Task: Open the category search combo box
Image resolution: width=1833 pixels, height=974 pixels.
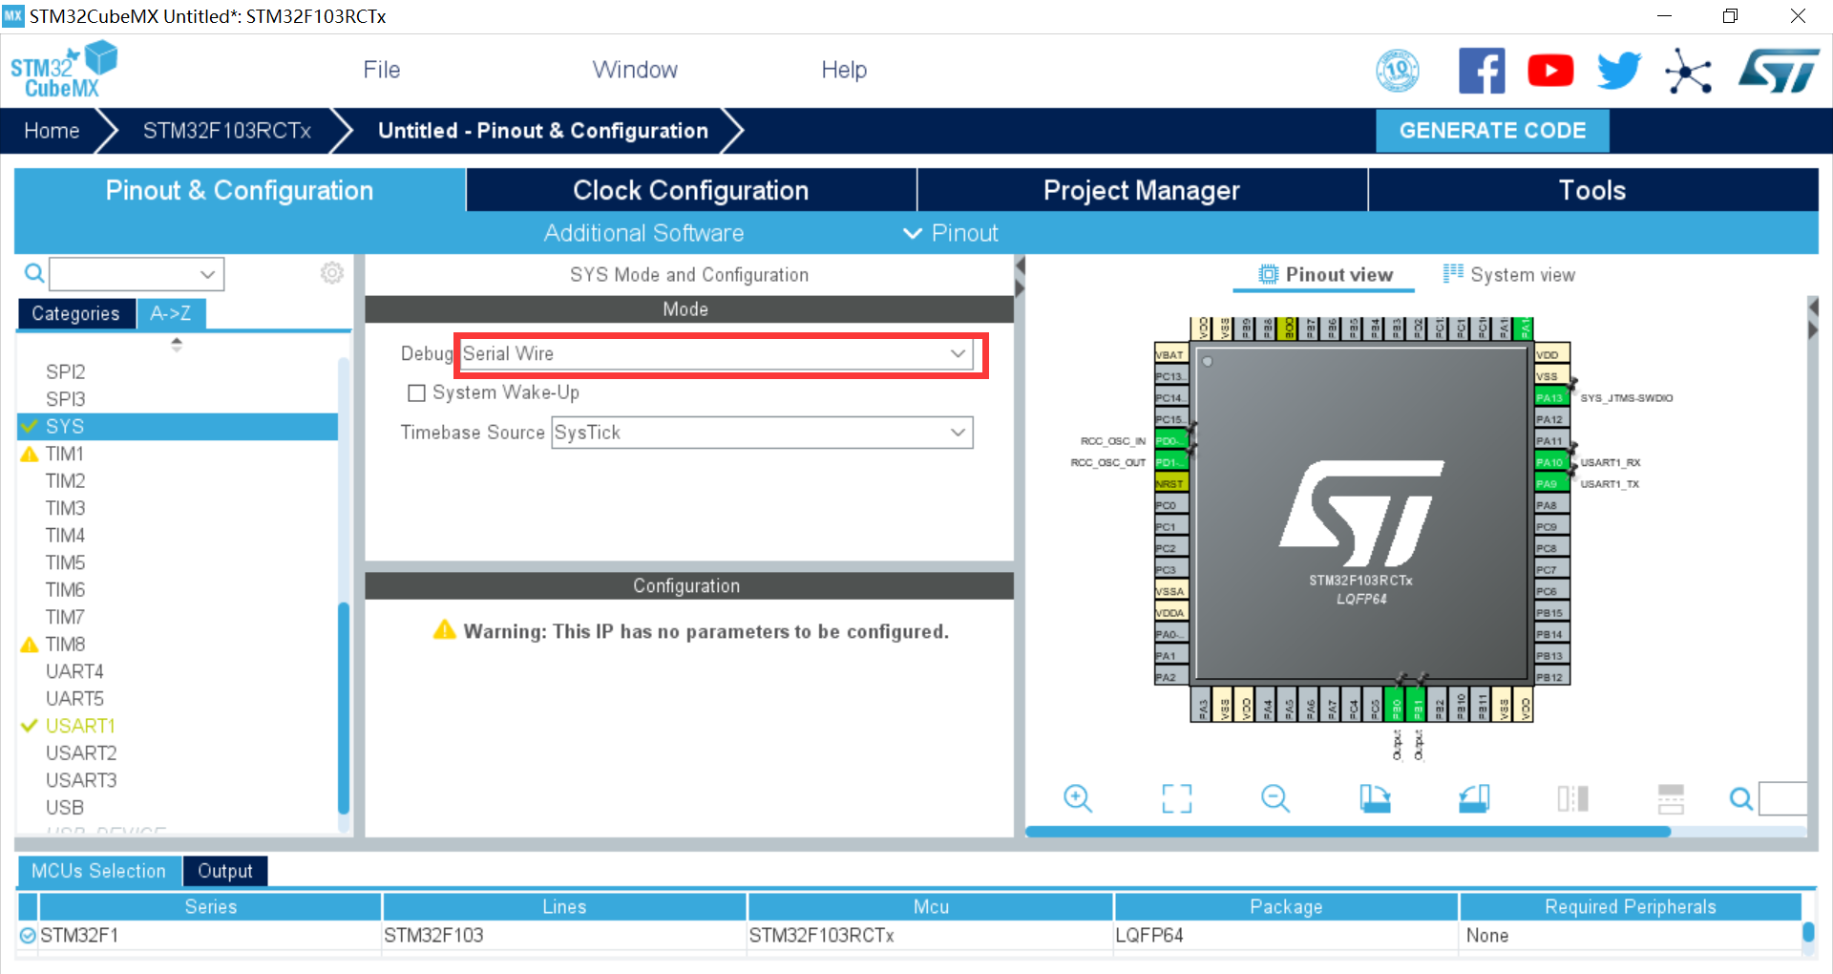Action: (137, 274)
